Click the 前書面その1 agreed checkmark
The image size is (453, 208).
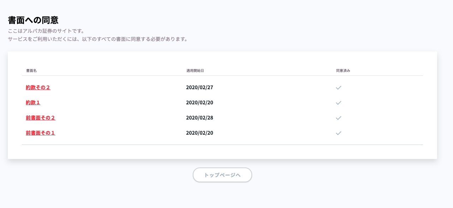338,133
